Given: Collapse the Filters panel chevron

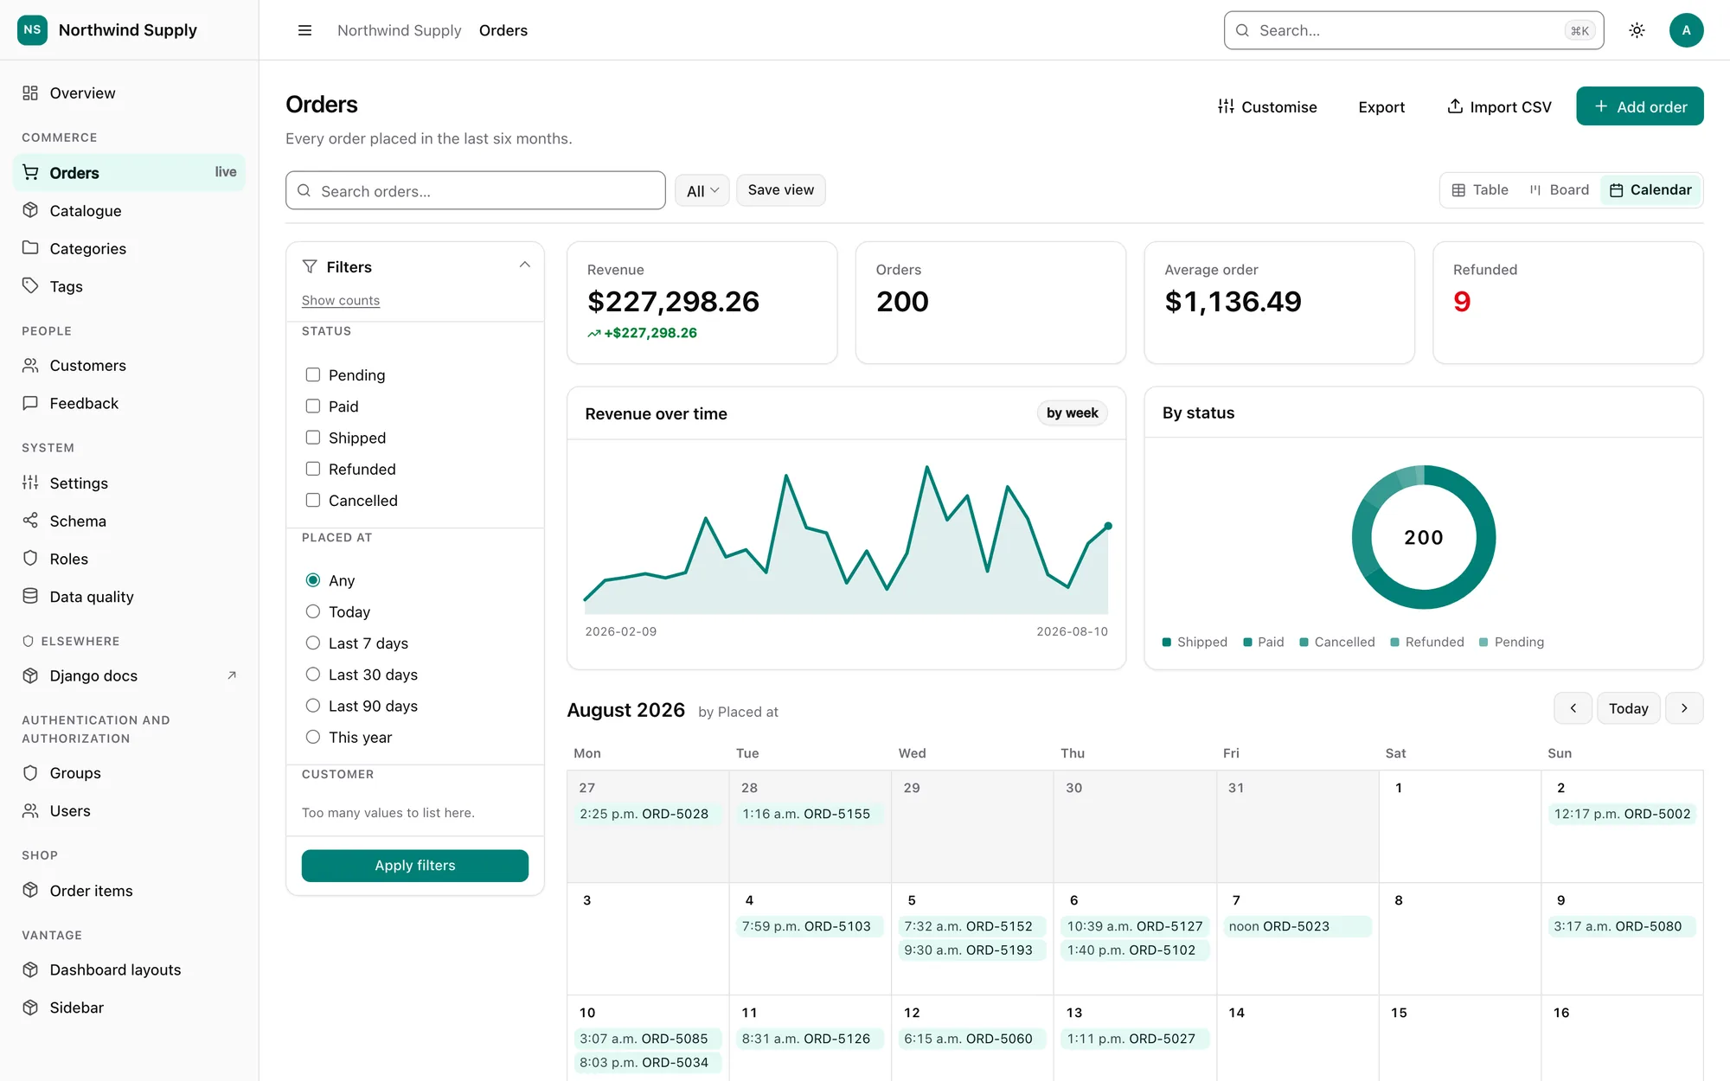Looking at the screenshot, I should coord(524,265).
